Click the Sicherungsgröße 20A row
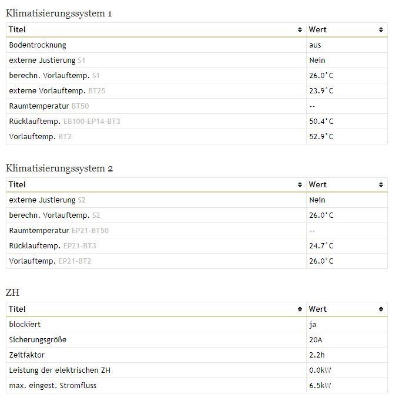Viewport: 396px width, 401px height. (x=197, y=339)
